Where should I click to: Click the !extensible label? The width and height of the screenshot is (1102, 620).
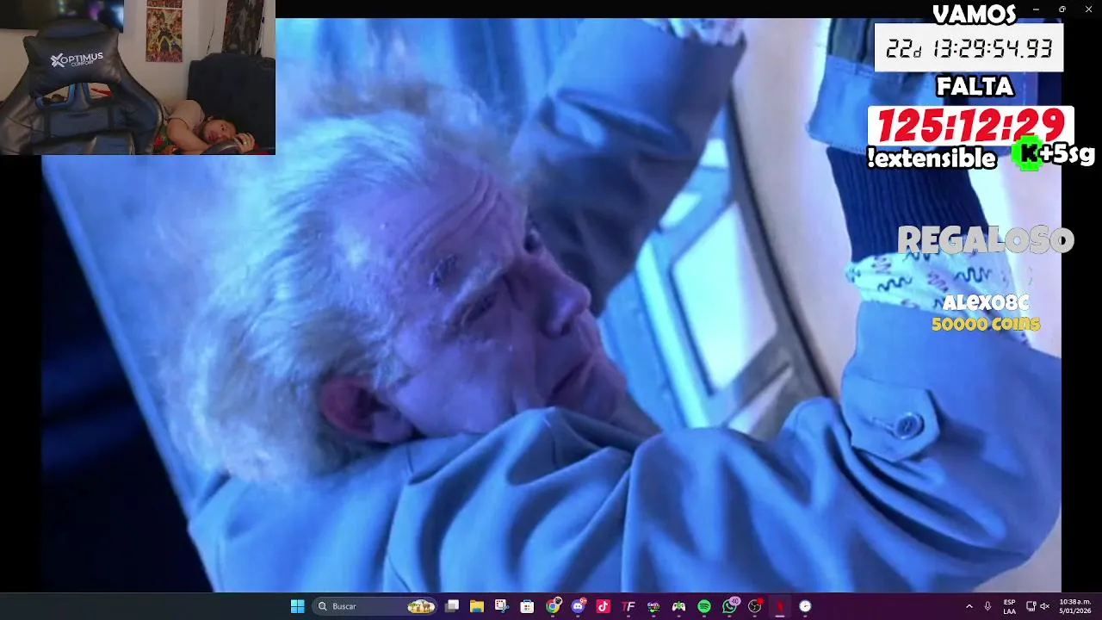(x=932, y=158)
